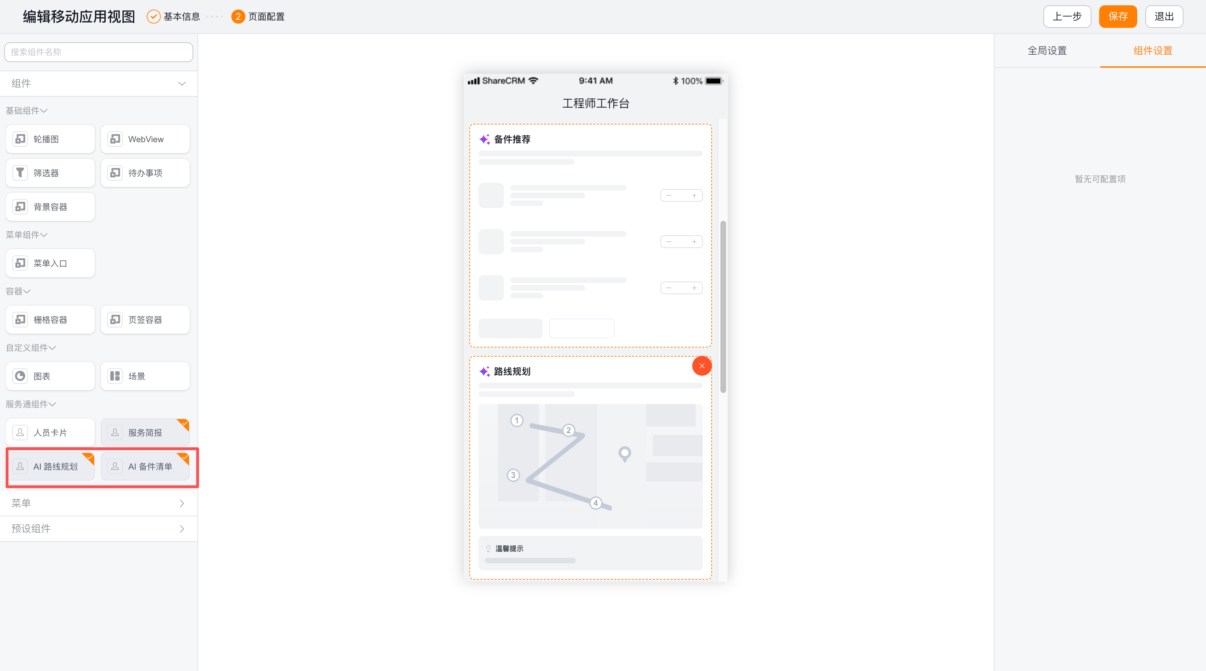The width and height of the screenshot is (1206, 671).
Task: Click the orange 保存 button
Action: pos(1117,17)
